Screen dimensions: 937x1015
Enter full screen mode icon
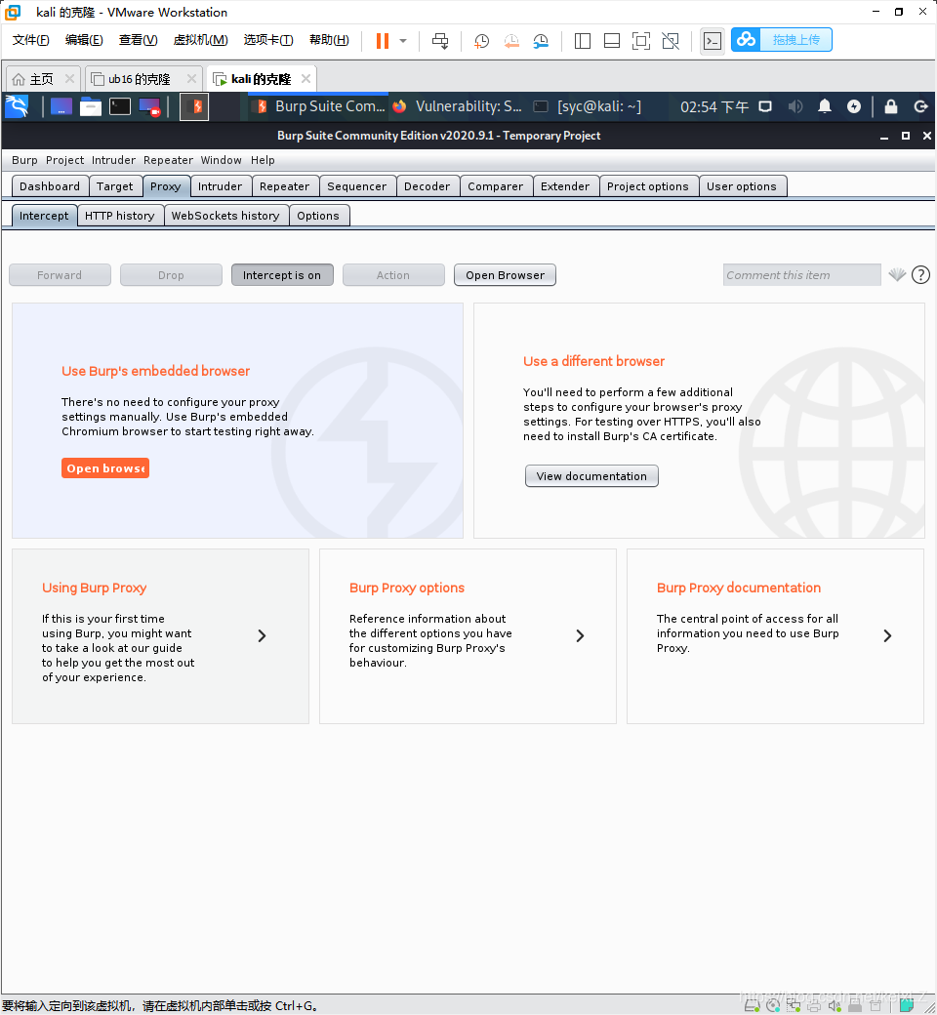[641, 41]
